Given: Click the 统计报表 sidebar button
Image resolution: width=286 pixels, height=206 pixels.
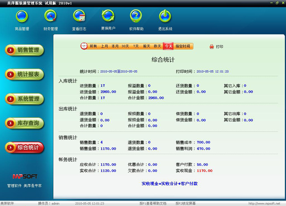Looking at the screenshot, I should click(x=25, y=74).
